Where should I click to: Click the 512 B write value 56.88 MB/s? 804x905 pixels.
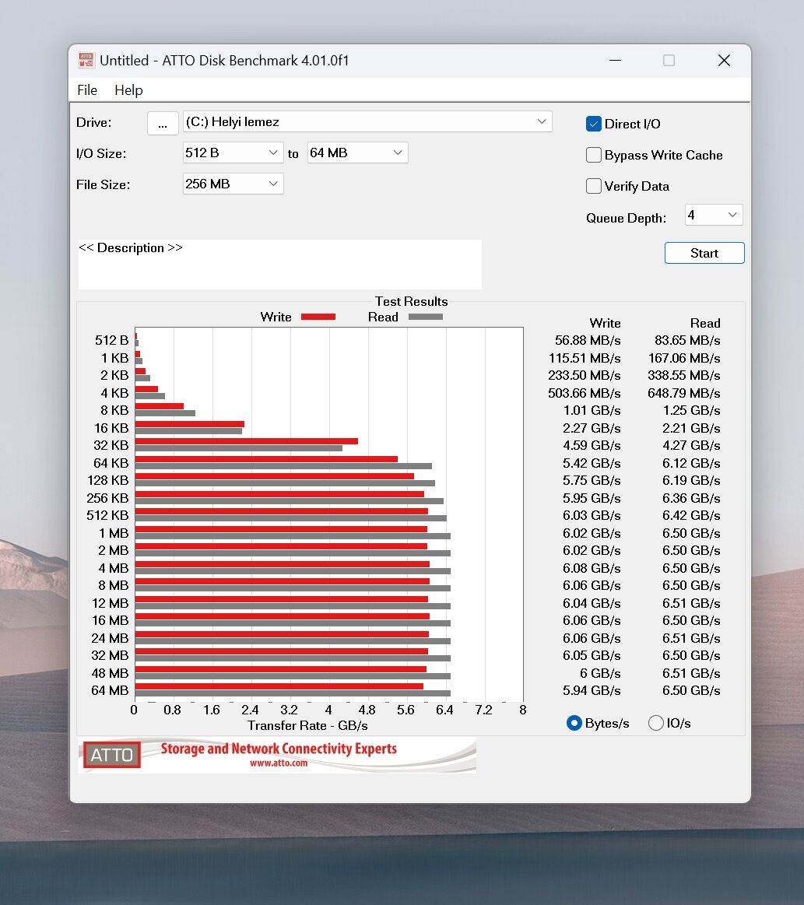(x=588, y=340)
